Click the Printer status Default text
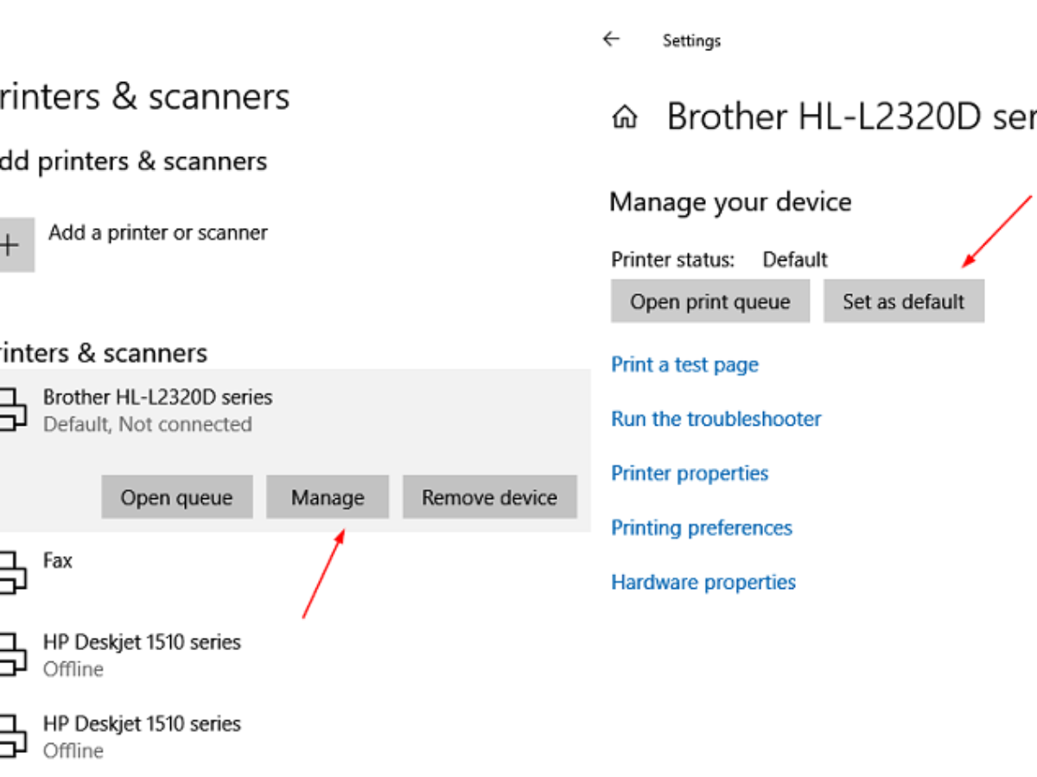Viewport: 1037px width, 777px height. click(x=795, y=260)
